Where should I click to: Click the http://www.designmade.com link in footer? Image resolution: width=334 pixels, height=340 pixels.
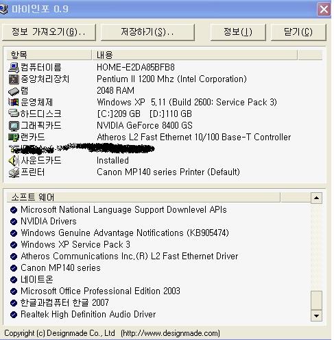pyautogui.click(x=171, y=333)
